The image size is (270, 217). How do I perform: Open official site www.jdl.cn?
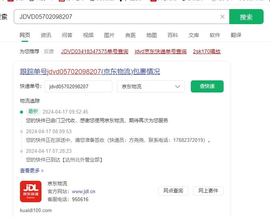point(83,191)
